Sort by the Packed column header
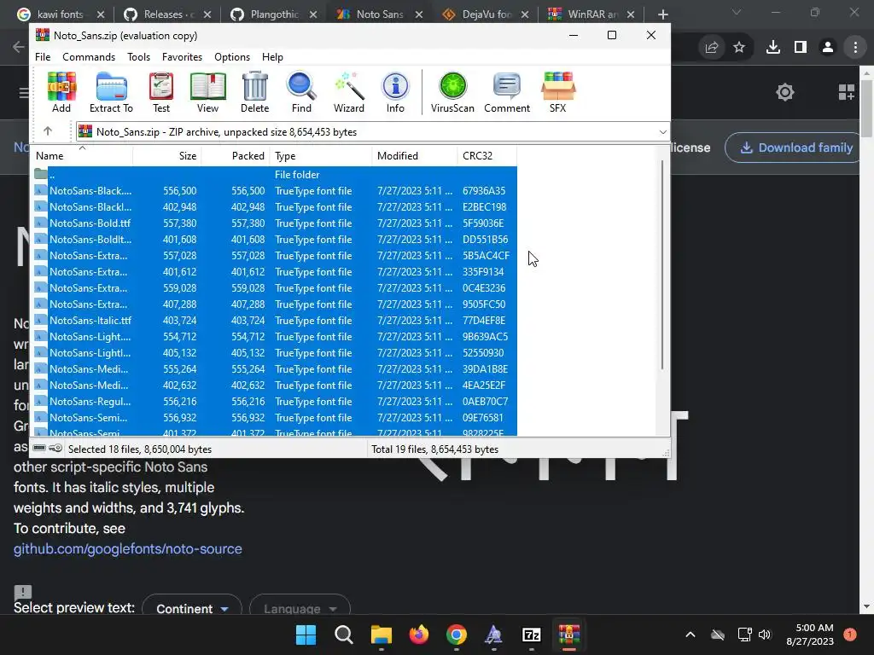The height and width of the screenshot is (655, 874). (236, 156)
